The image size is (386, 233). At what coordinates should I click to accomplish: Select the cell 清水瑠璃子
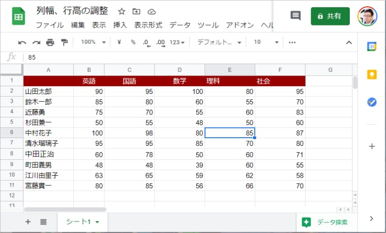tap(49, 143)
